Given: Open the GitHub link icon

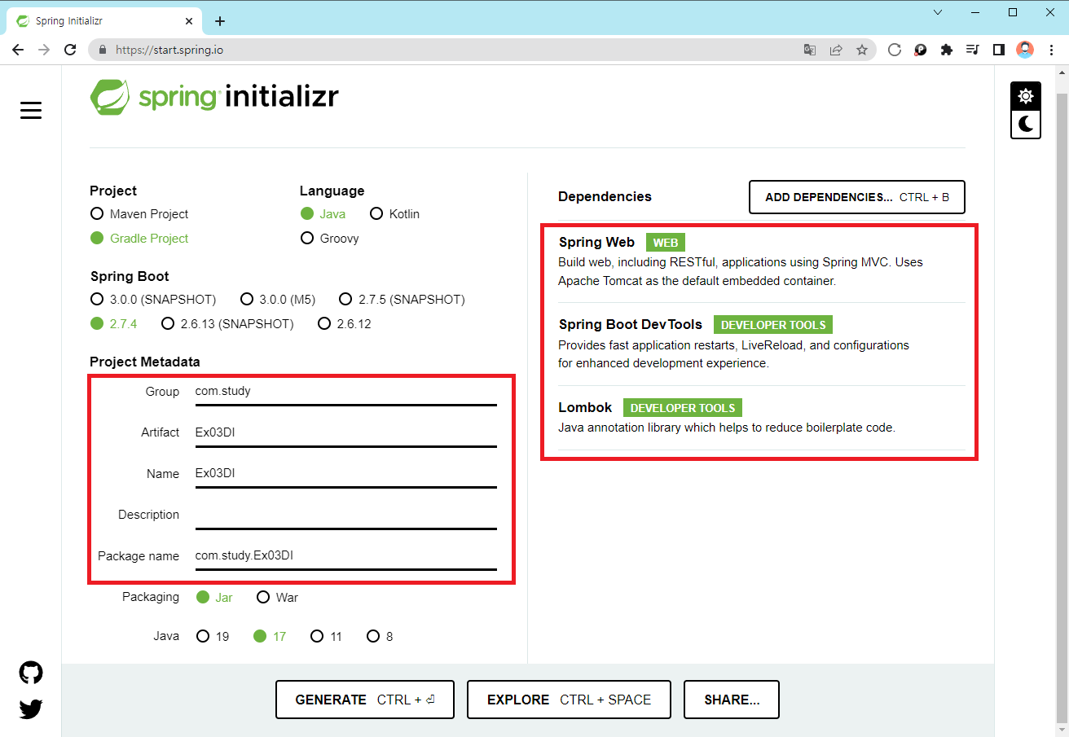Looking at the screenshot, I should coord(31,673).
